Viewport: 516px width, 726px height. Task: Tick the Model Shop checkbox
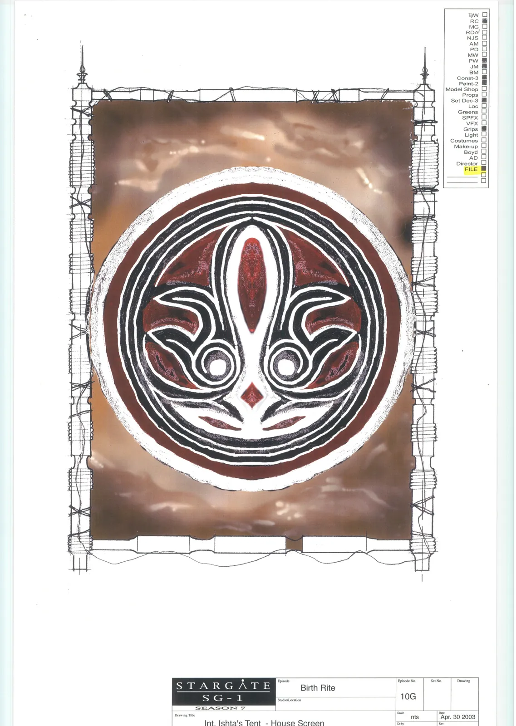click(485, 89)
